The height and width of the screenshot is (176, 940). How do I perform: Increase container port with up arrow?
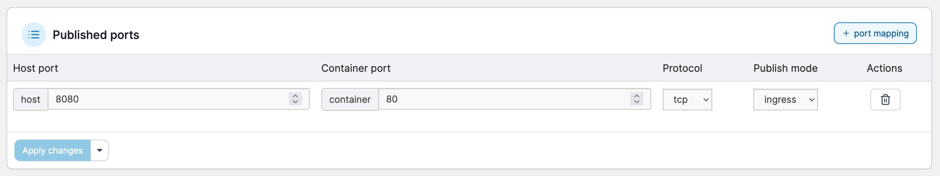(x=636, y=96)
